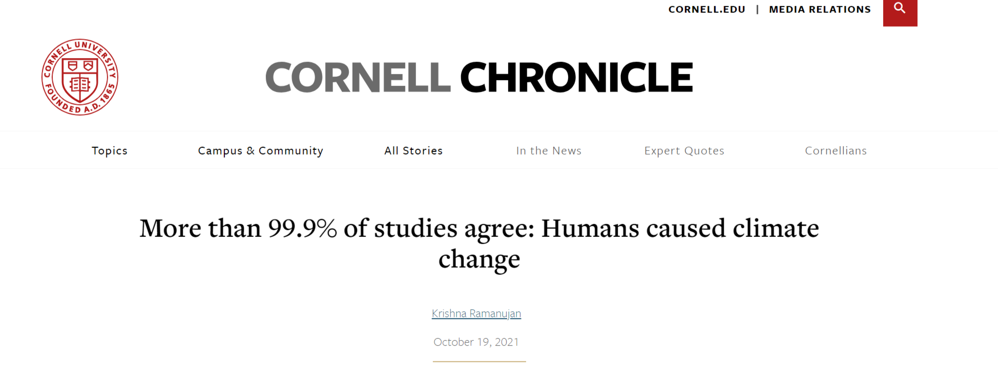This screenshot has height=372, width=998.
Task: Click the October 19, 2021 date
Action: point(476,342)
